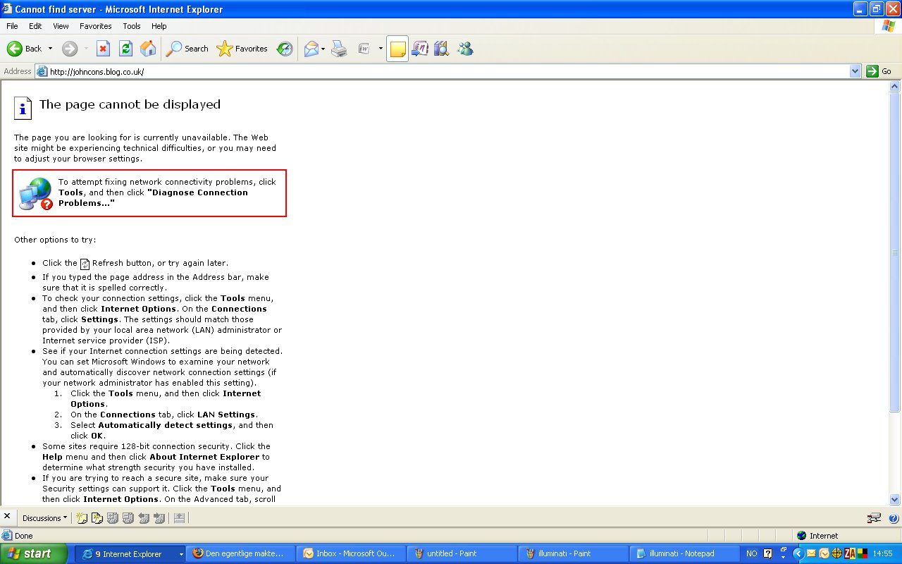Click the NO language indicator in taskbar
Image resolution: width=902 pixels, height=564 pixels.
click(752, 554)
